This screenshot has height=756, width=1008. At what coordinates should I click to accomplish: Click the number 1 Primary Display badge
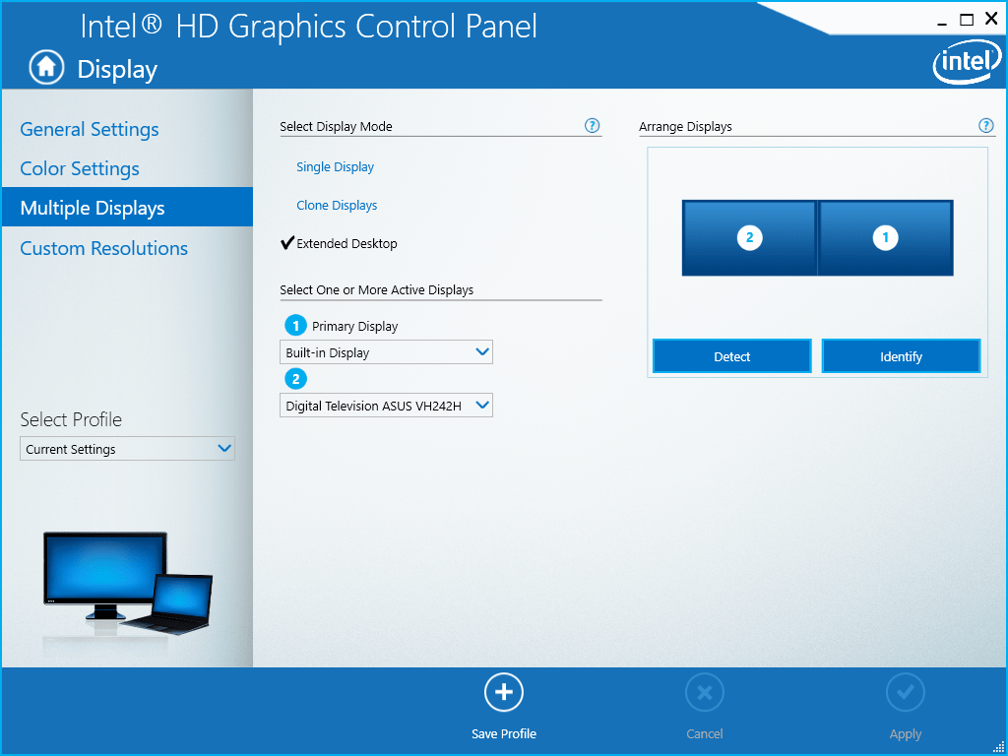coord(295,326)
